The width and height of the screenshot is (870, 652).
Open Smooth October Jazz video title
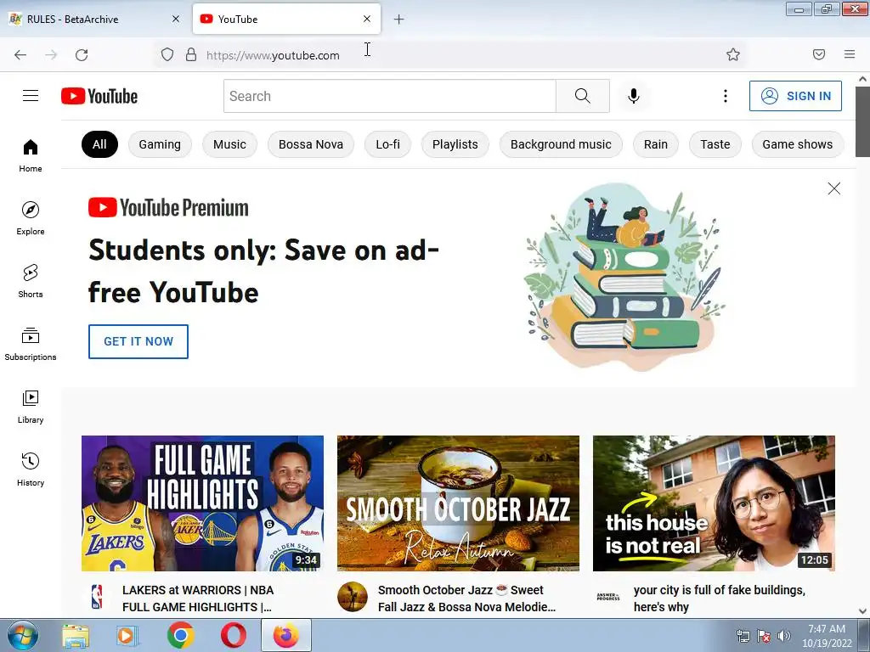(x=466, y=599)
